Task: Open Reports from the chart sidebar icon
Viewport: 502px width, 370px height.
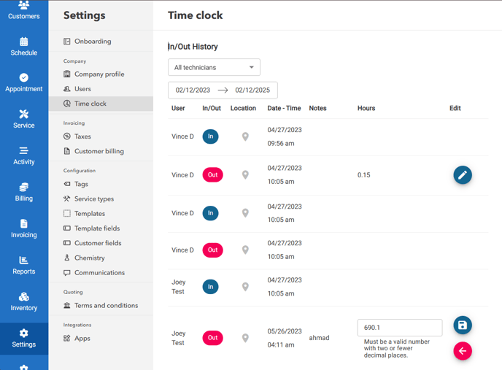Action: click(24, 265)
